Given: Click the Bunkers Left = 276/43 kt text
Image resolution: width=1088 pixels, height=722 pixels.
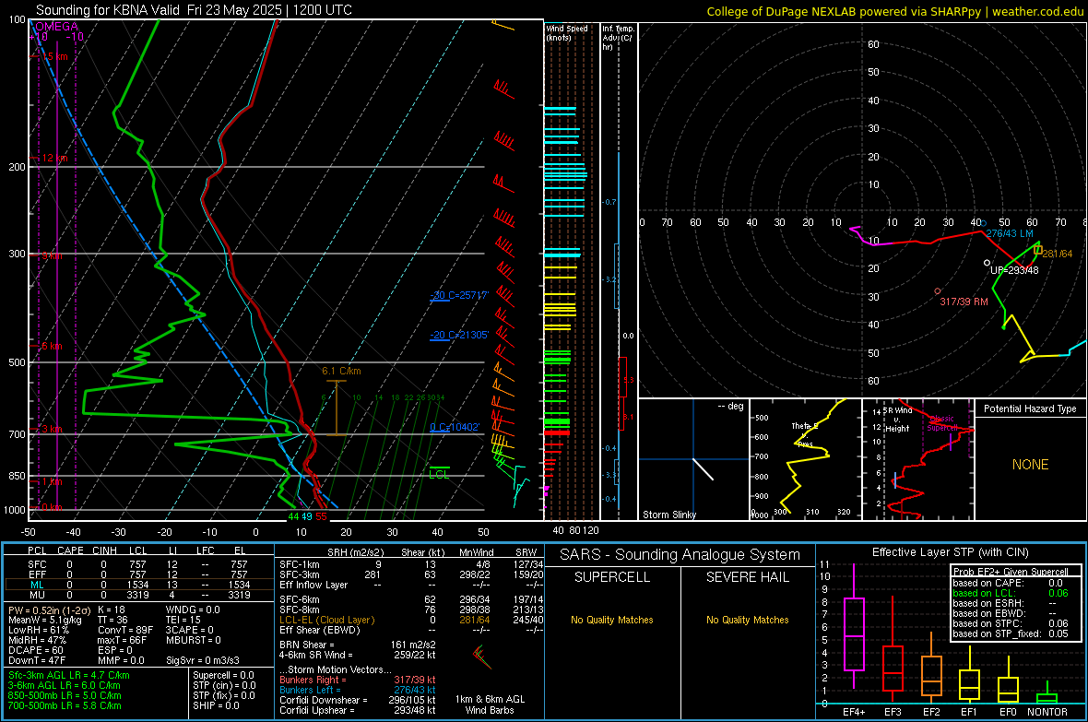Looking at the screenshot, I should (358, 690).
